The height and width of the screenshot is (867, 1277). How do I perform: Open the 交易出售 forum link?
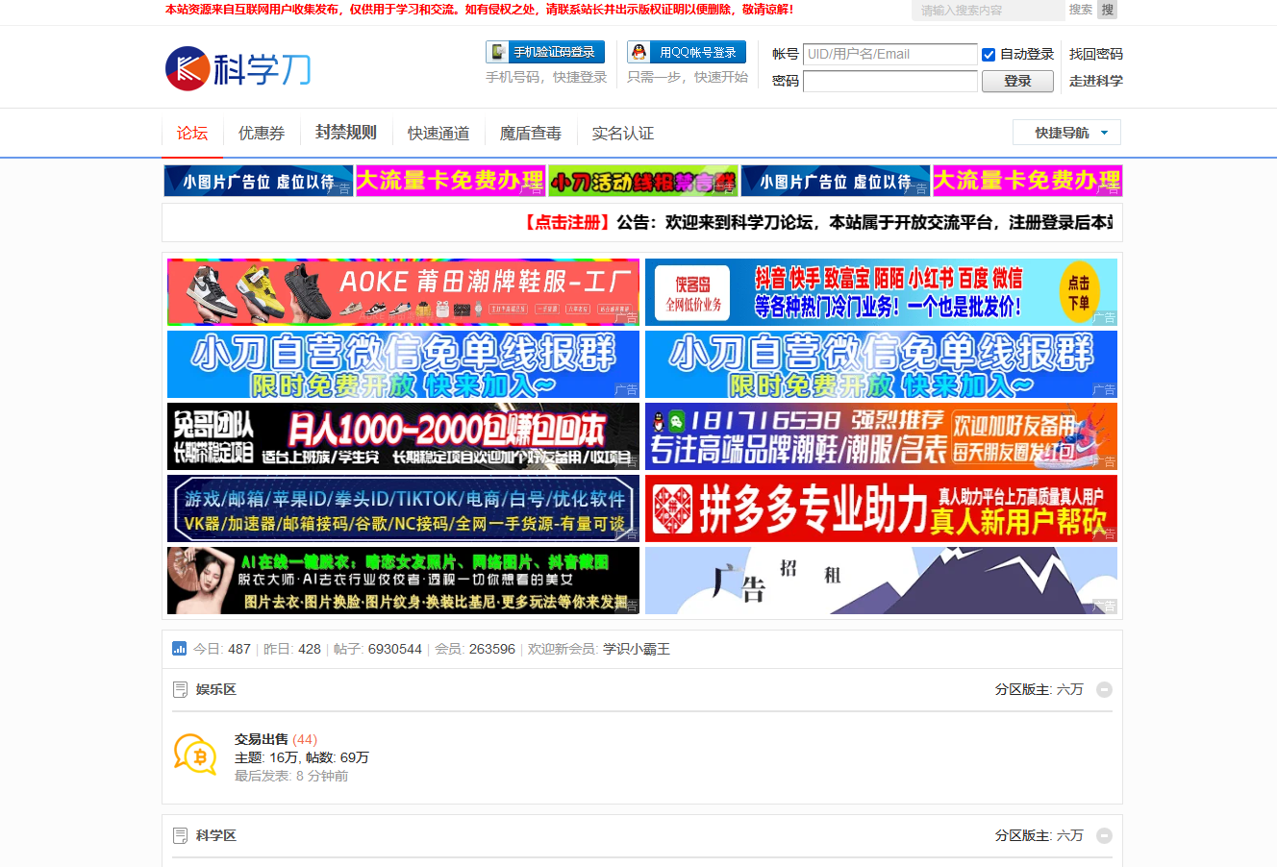[x=262, y=739]
